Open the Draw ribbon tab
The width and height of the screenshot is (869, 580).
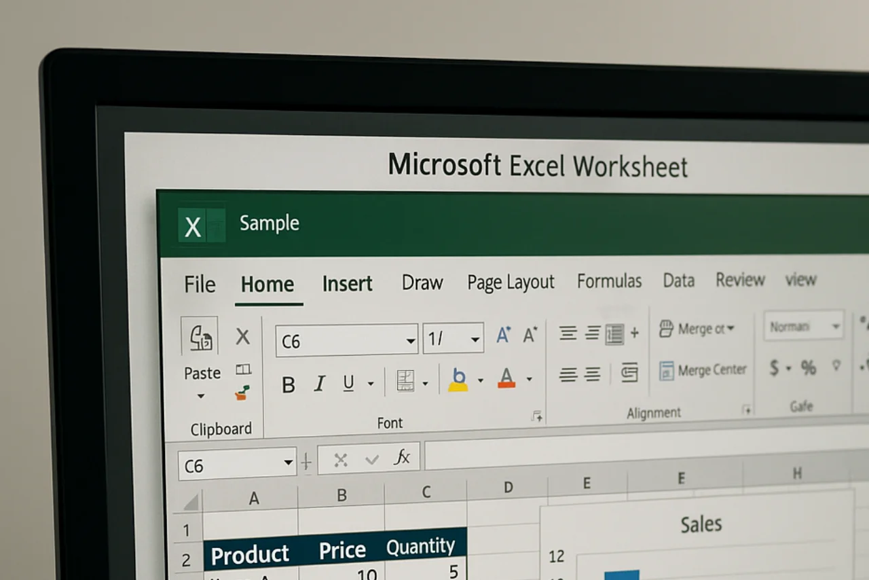click(x=422, y=283)
